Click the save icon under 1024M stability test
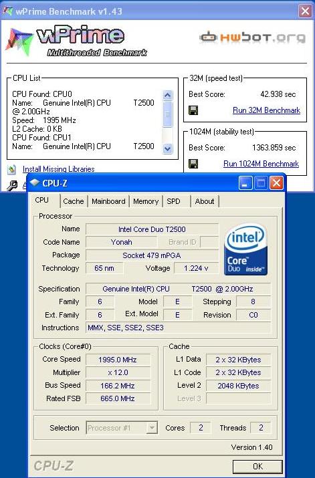This screenshot has height=478, width=315. (193, 164)
